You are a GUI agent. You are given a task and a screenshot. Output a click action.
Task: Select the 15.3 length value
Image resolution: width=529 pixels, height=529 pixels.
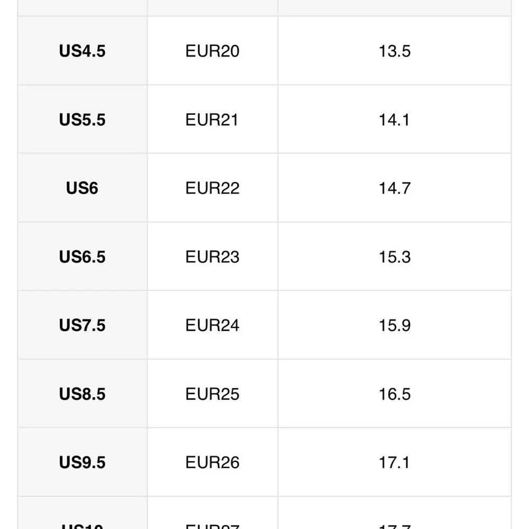394,257
